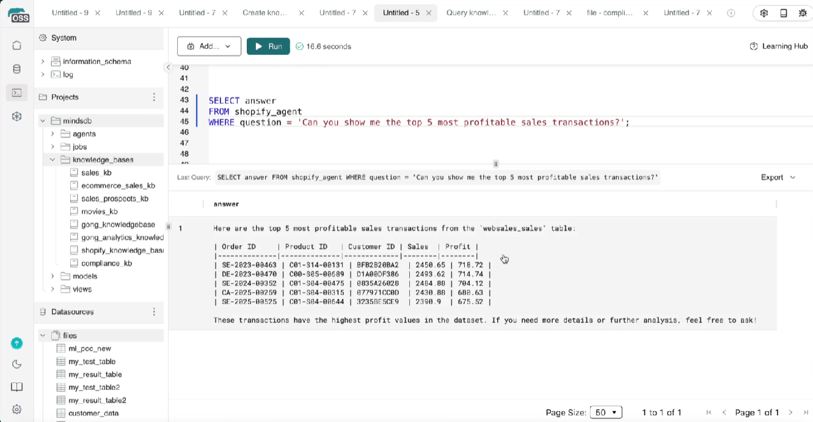813x422 pixels.
Task: Open the file - compli... tab
Action: (x=610, y=13)
